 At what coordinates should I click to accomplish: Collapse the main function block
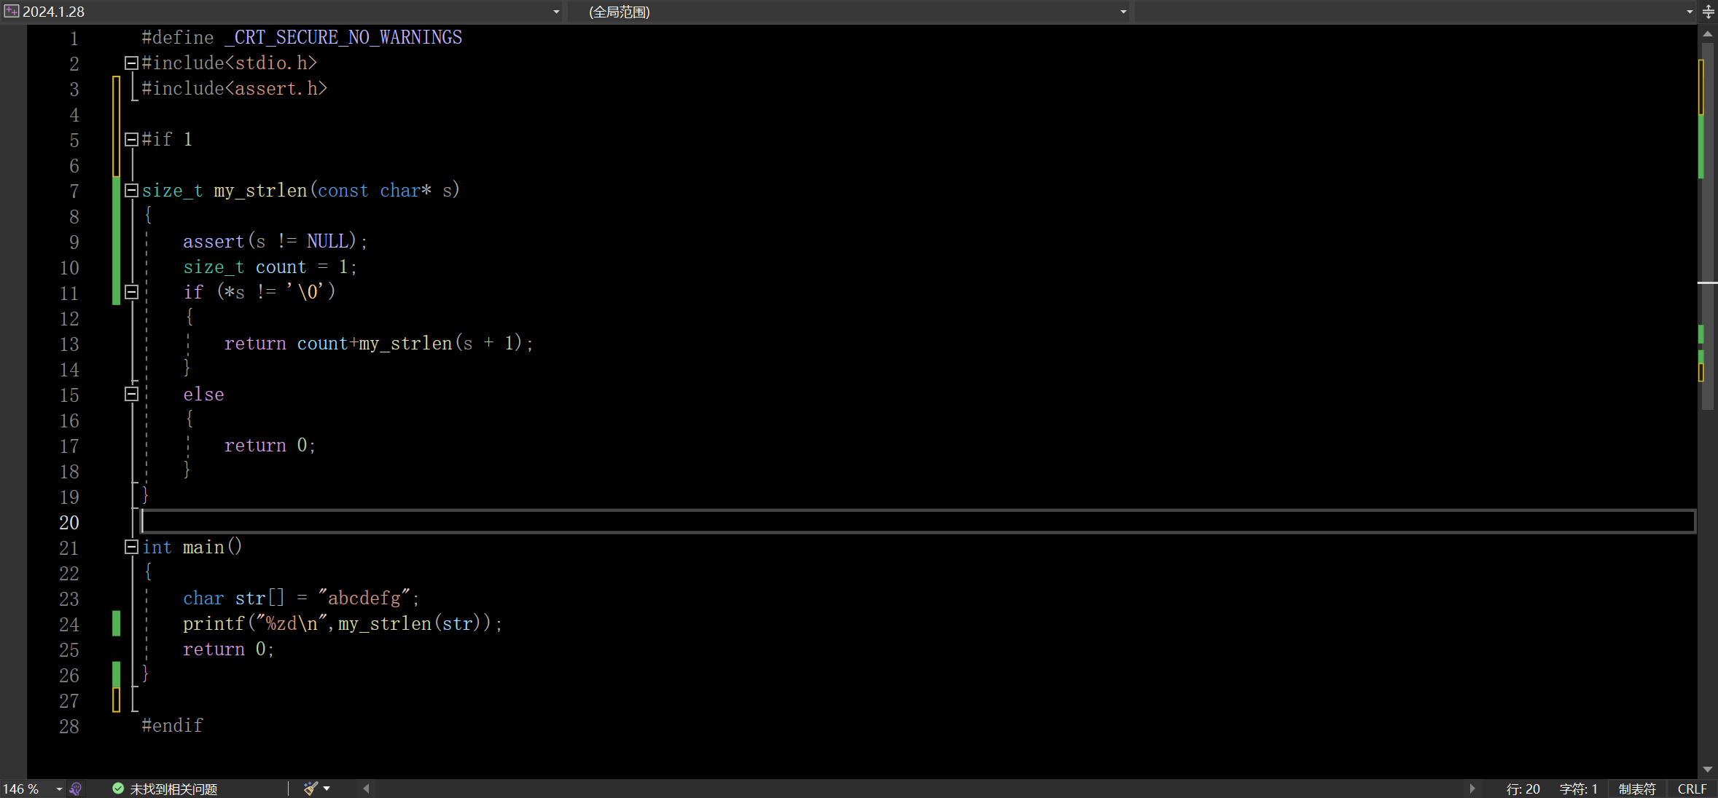click(x=131, y=548)
